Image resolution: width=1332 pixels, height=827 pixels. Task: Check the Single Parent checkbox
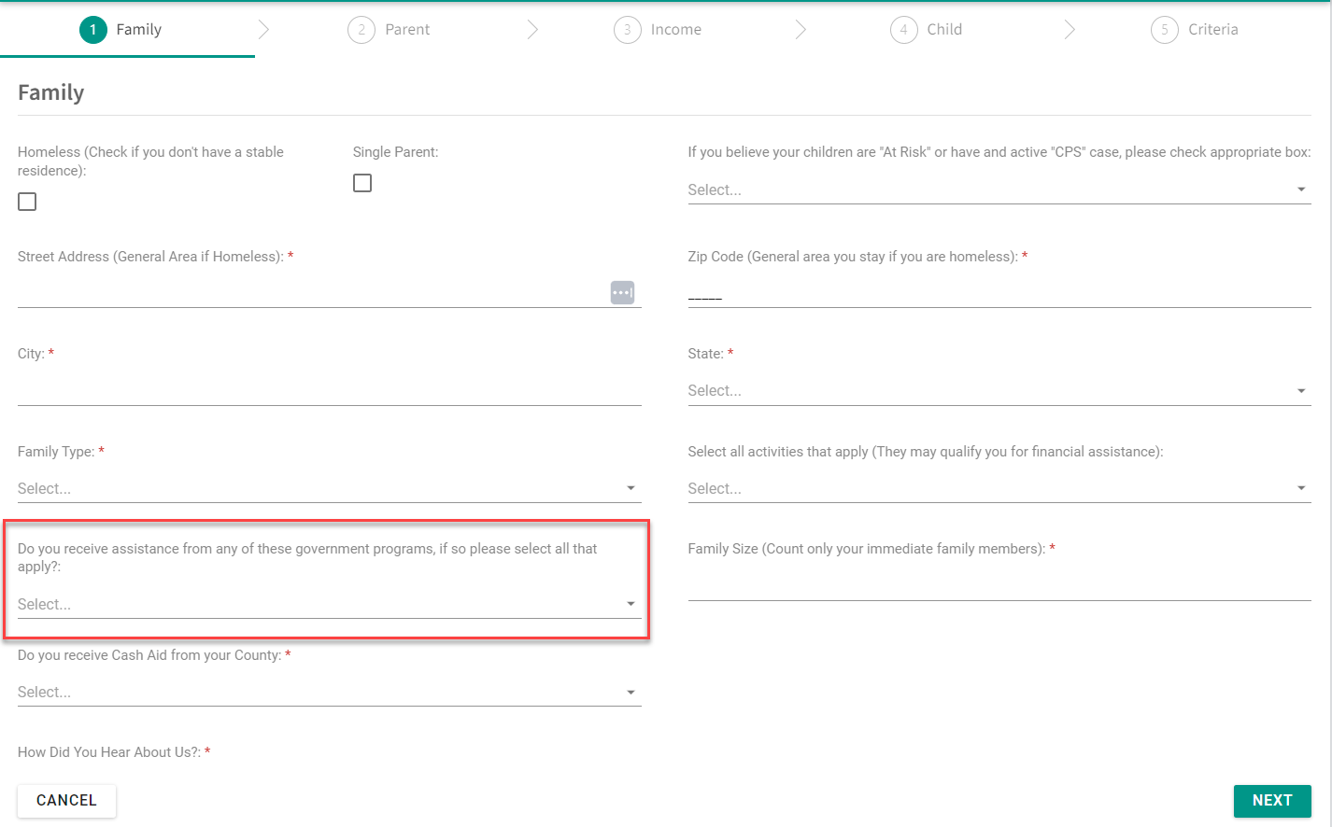362,183
